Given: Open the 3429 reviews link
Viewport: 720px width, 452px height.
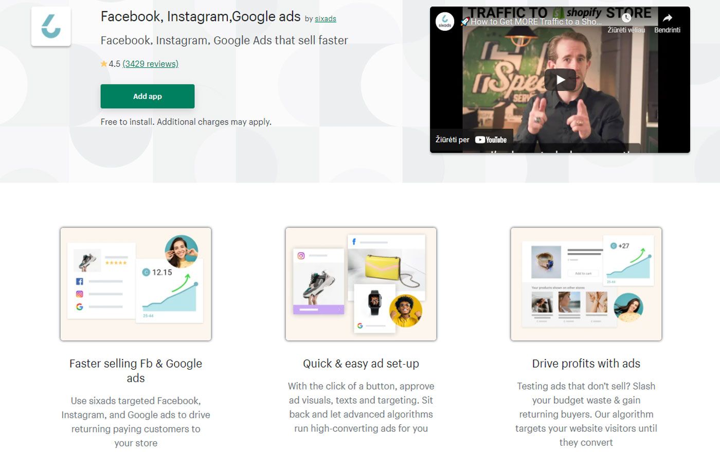Looking at the screenshot, I should [150, 64].
